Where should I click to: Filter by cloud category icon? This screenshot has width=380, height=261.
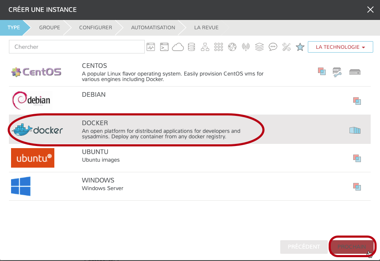tap(177, 47)
